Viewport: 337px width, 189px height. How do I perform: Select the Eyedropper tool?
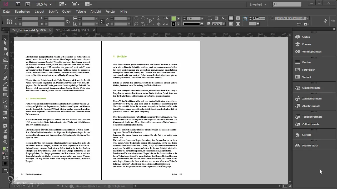(5, 131)
